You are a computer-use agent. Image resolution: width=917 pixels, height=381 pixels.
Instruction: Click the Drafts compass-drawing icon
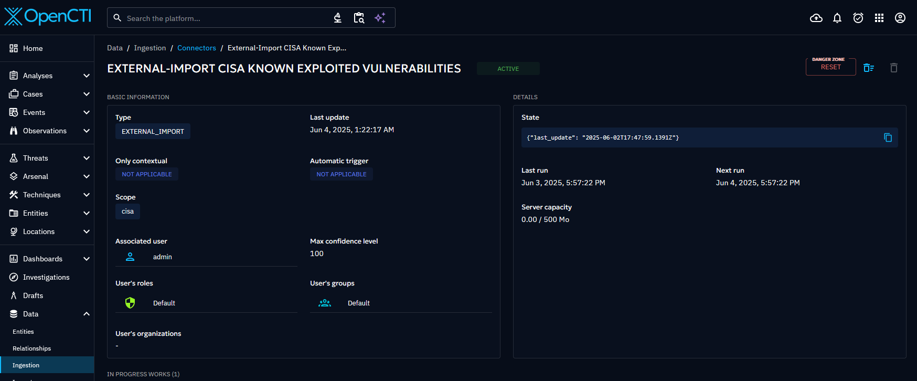point(14,295)
